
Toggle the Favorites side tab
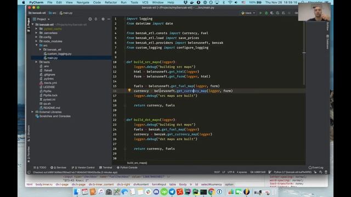(x=29, y=154)
